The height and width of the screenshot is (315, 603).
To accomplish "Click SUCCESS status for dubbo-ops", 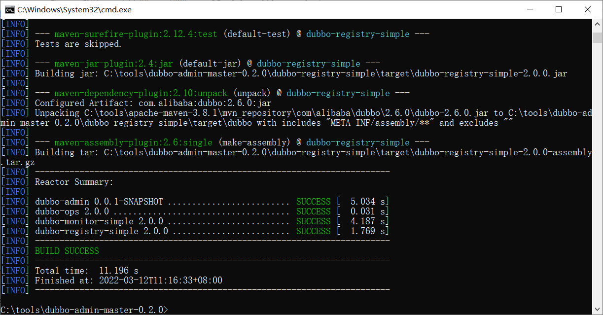I will tap(313, 211).
